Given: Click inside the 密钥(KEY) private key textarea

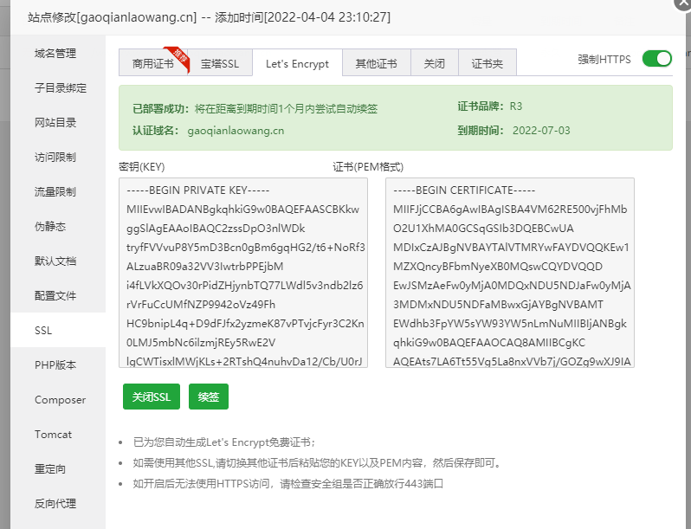Looking at the screenshot, I should point(243,273).
